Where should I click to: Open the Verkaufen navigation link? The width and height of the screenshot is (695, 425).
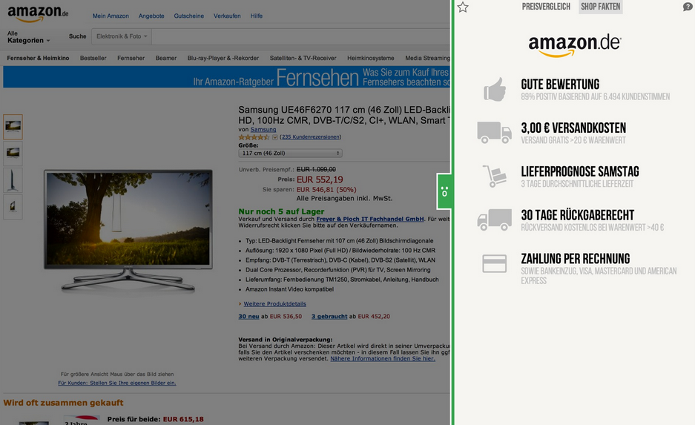click(227, 16)
